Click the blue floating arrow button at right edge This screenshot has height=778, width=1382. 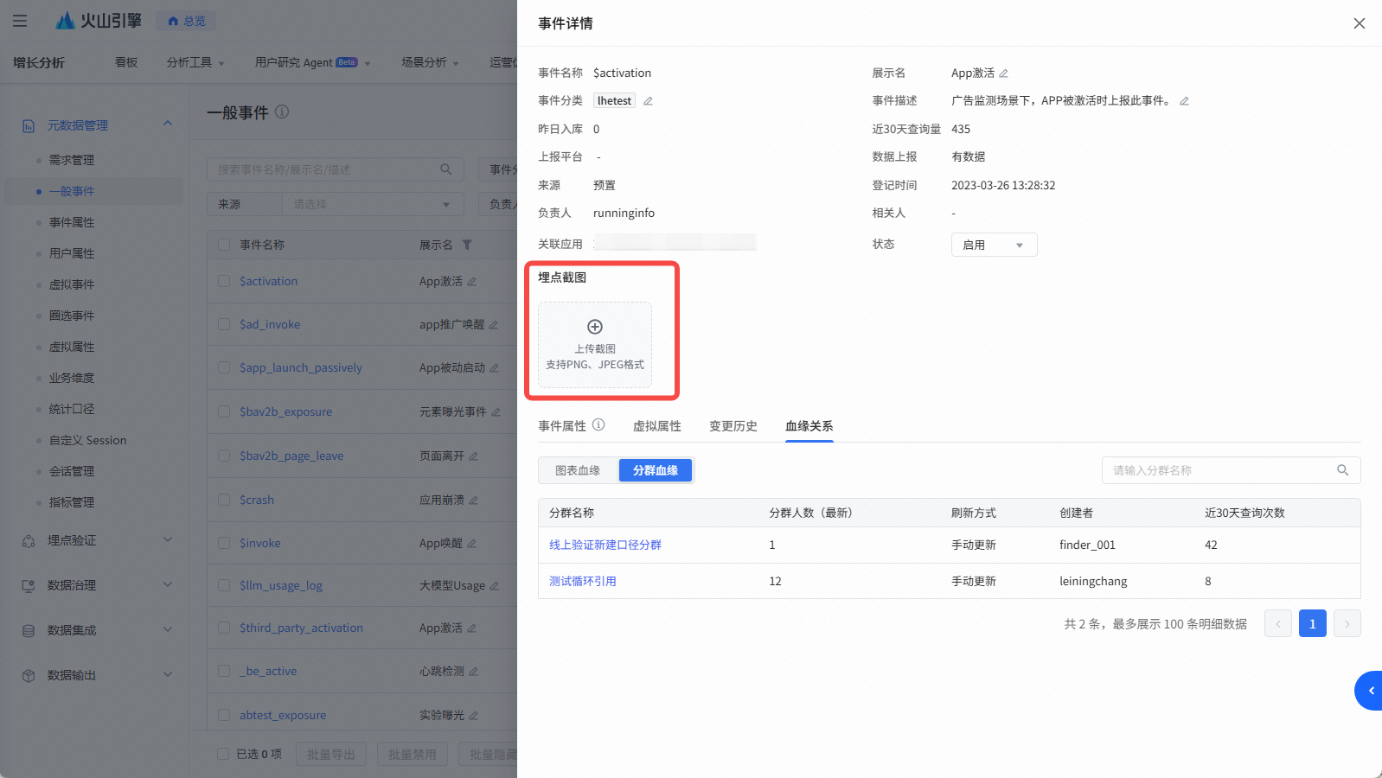point(1370,690)
